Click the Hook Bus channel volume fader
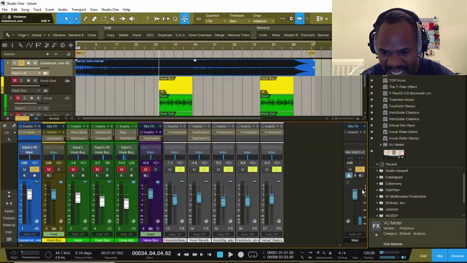 point(54,195)
